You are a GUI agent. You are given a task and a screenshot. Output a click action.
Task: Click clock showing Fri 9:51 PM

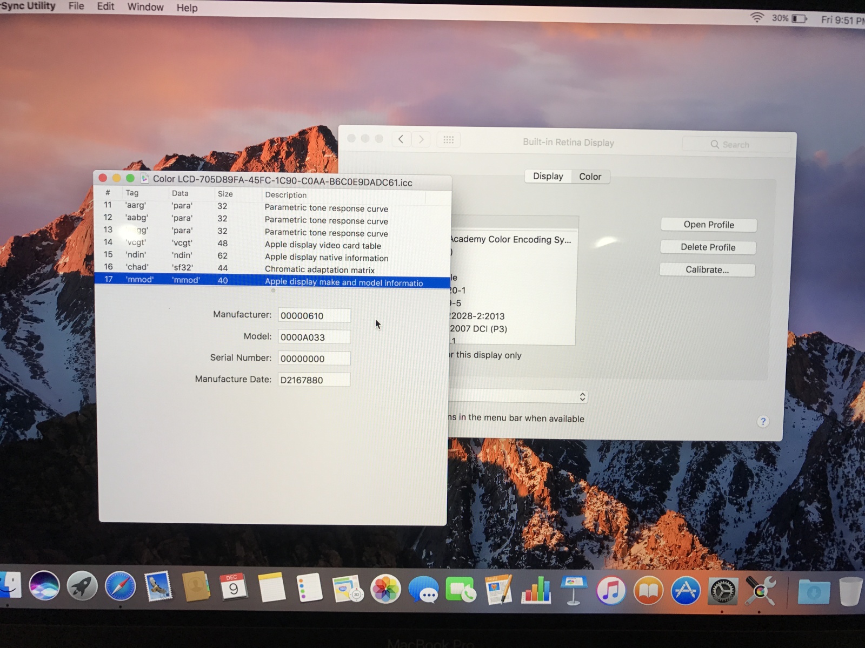[842, 20]
